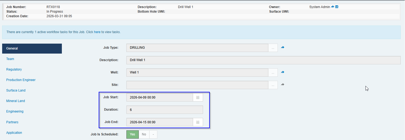Open the Site lookup ellipsis button
This screenshot has height=140, width=405.
pos(273,85)
